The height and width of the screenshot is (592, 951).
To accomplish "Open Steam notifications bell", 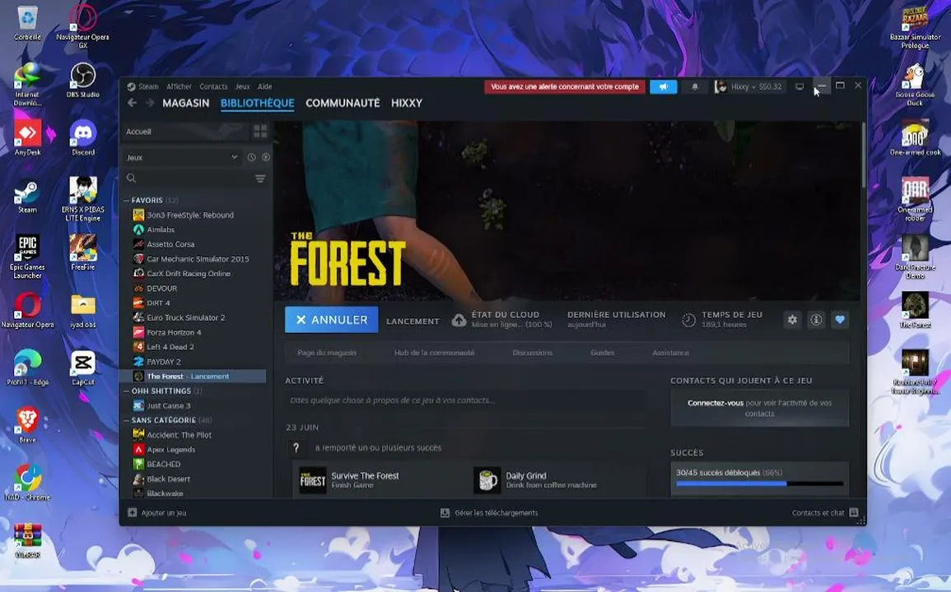I will tap(694, 86).
